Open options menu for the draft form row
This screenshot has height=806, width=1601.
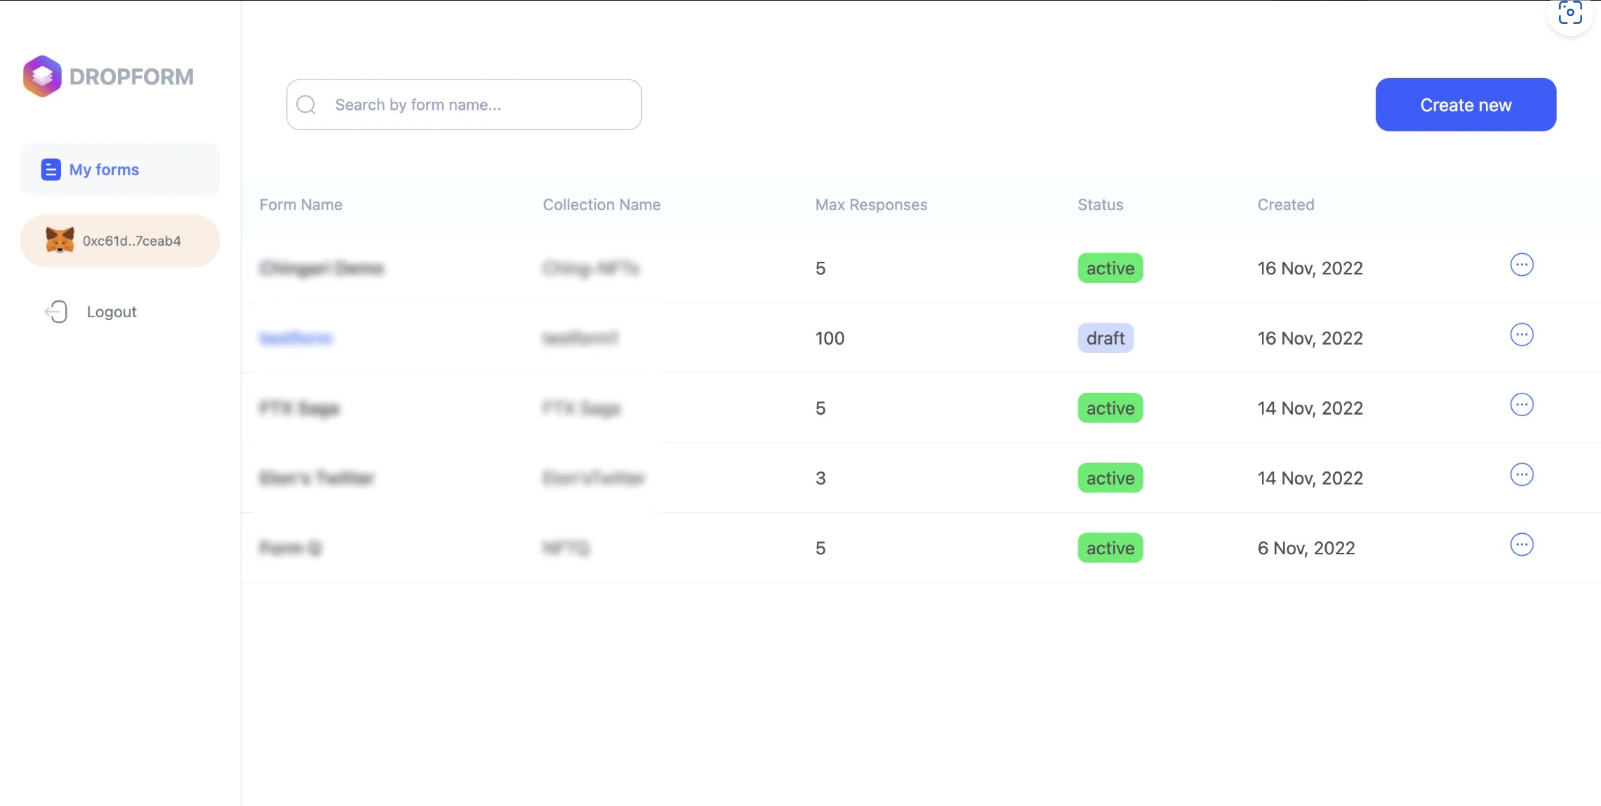pyautogui.click(x=1521, y=335)
